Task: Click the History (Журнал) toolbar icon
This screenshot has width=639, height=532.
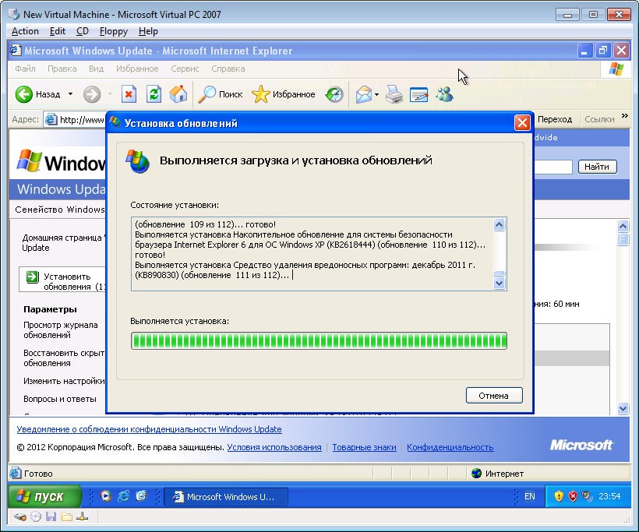Action: point(334,94)
